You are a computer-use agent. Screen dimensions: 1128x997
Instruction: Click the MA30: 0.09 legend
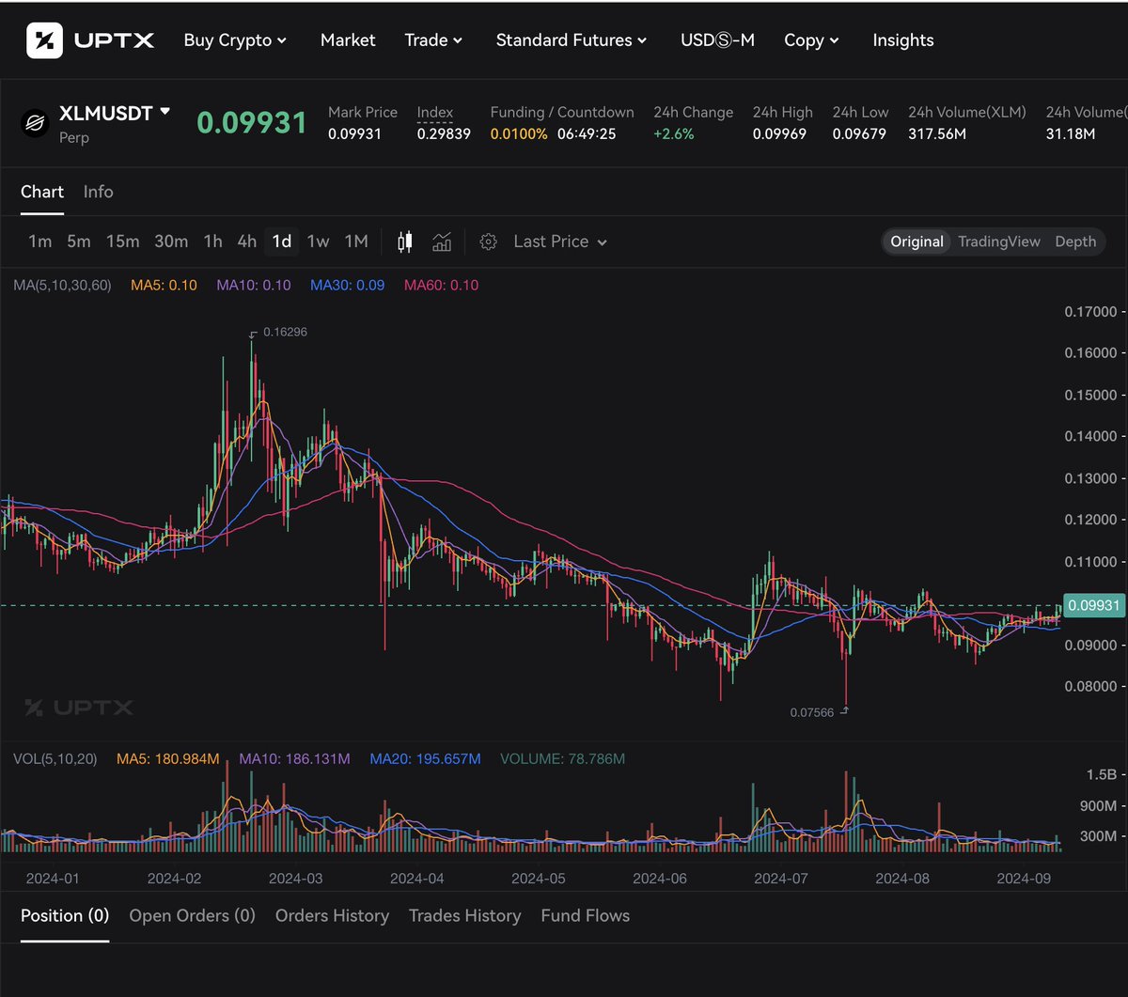[x=347, y=285]
